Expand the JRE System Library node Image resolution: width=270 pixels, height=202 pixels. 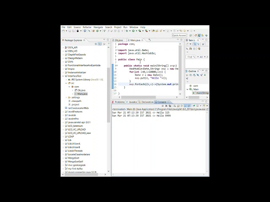click(x=66, y=80)
